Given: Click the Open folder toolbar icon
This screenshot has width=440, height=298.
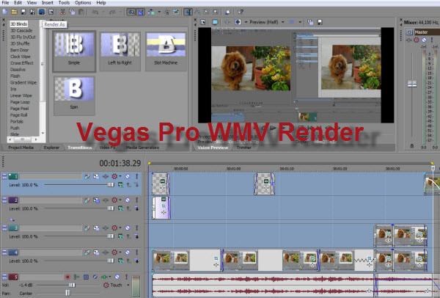Looking at the screenshot, I should (x=15, y=12).
